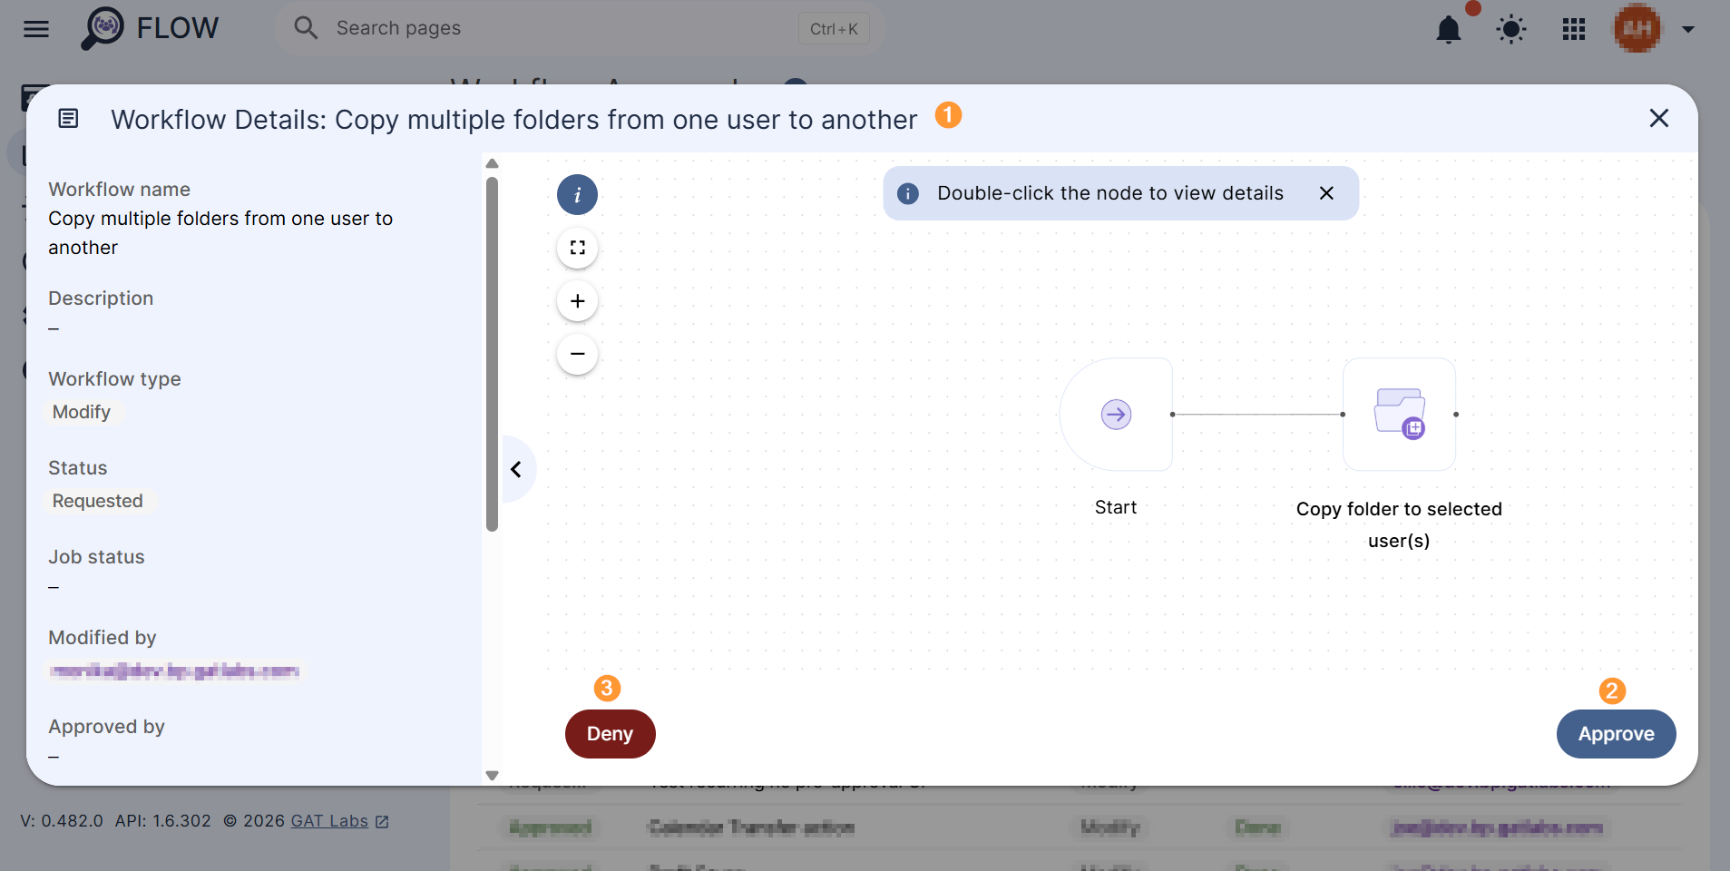Zoom in on the workflow canvas
Viewport: 1730px width, 871px height.
[577, 300]
